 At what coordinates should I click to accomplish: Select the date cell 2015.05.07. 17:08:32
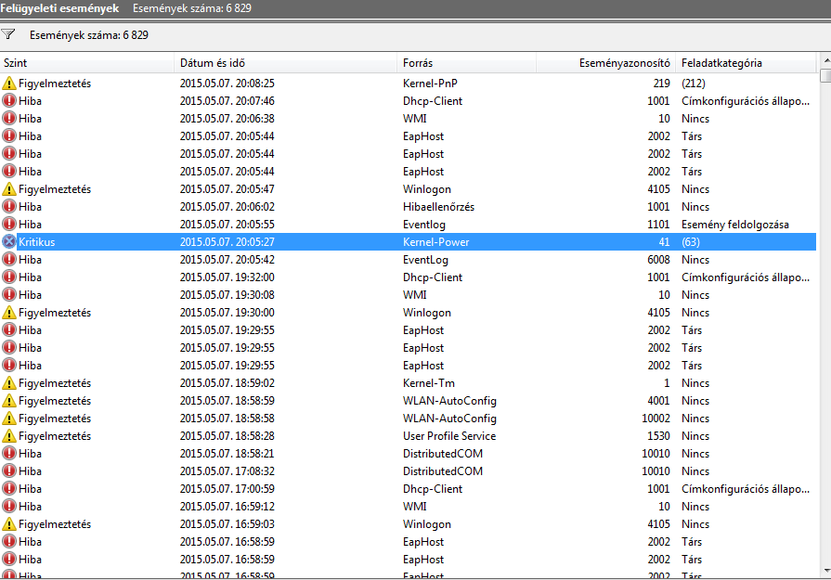tap(227, 470)
